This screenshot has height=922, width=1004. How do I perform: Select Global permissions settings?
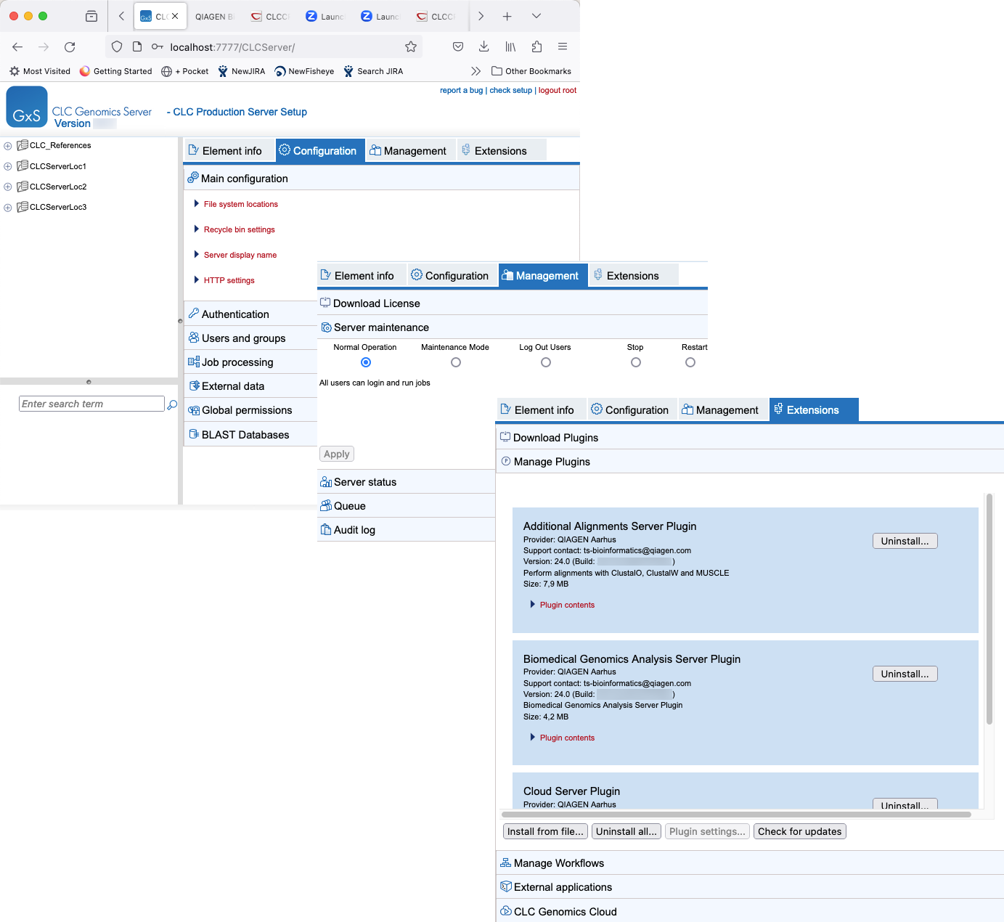click(x=247, y=409)
